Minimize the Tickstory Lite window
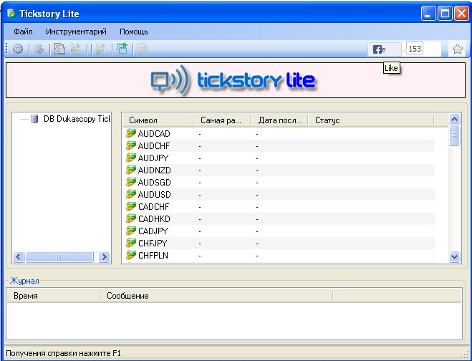Viewport: 472px width, 361px height. tap(428, 14)
